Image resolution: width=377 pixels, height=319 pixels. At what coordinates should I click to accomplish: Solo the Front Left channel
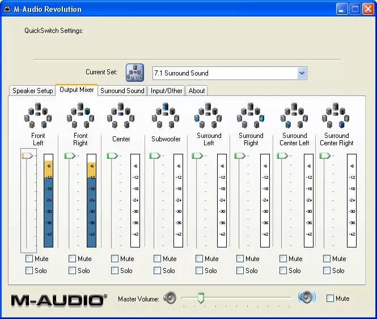[29, 270]
